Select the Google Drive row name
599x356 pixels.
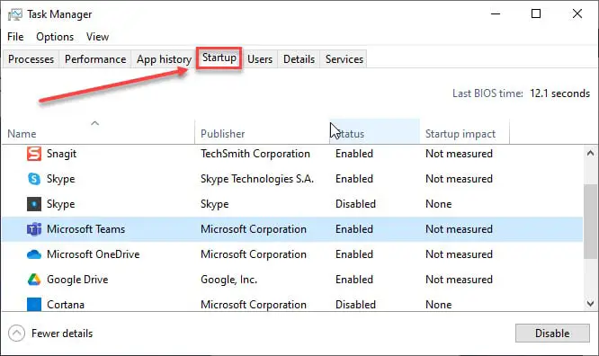tap(77, 280)
